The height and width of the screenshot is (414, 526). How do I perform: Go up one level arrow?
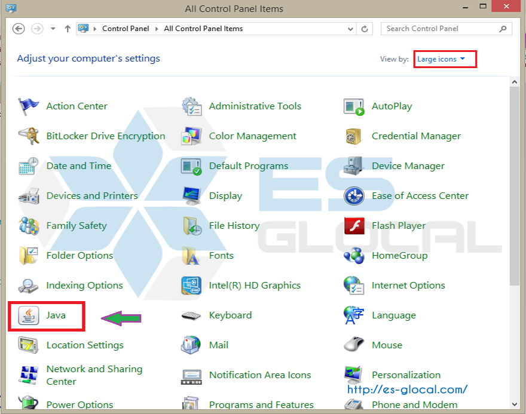pyautogui.click(x=68, y=29)
